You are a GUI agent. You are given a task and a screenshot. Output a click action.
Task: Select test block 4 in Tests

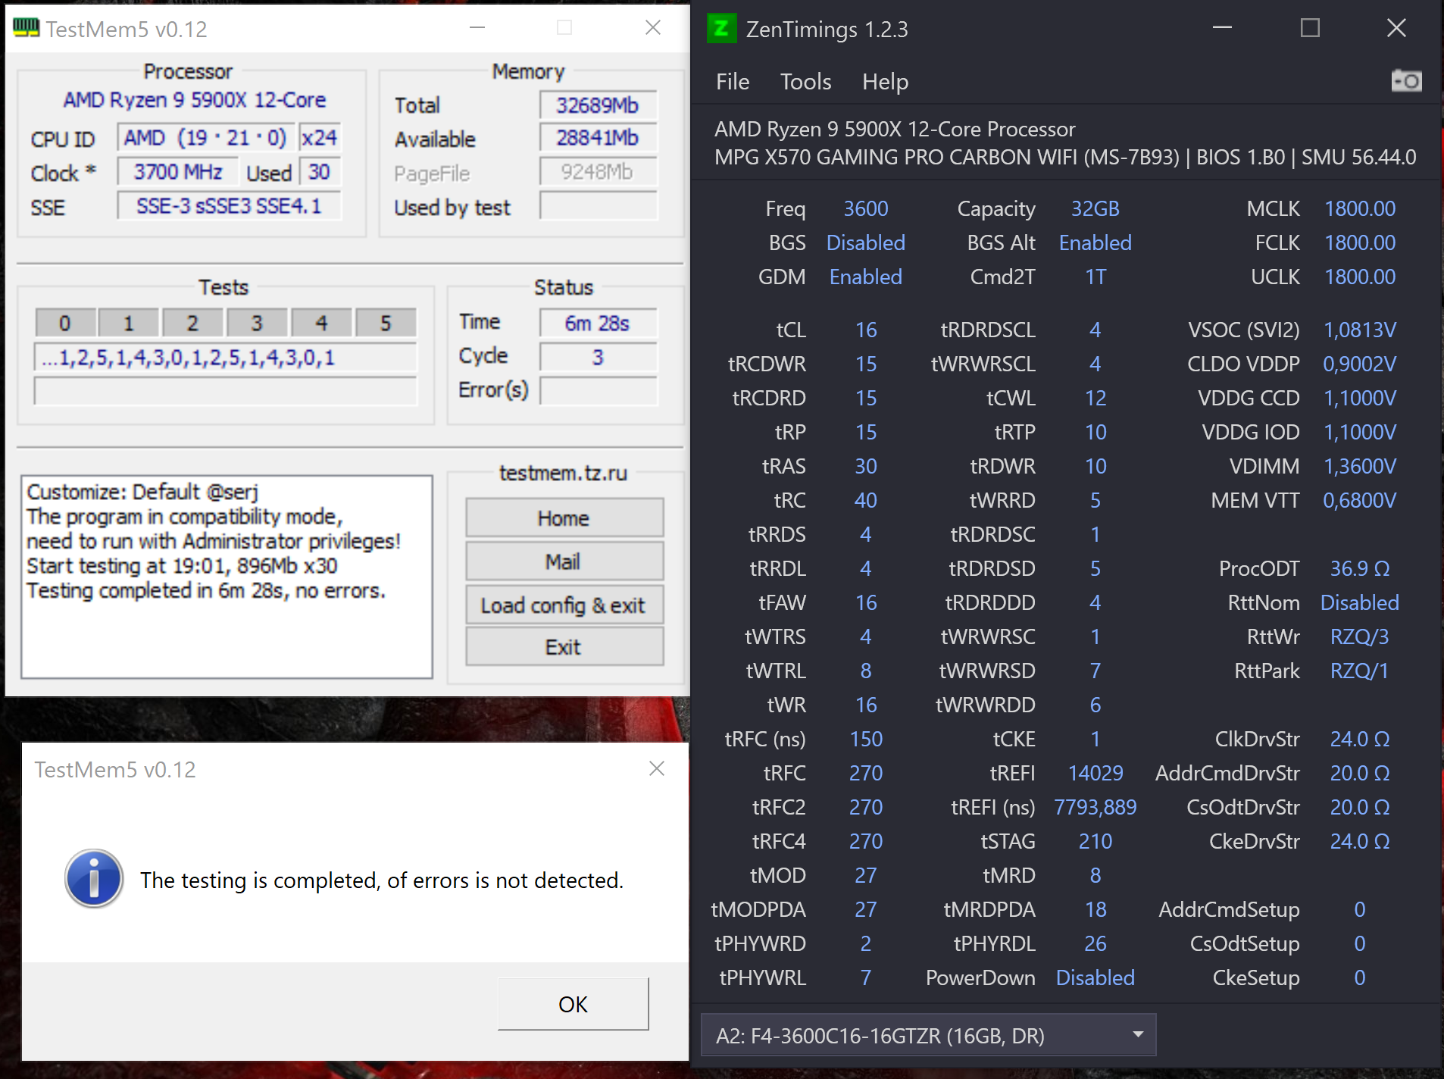[321, 323]
